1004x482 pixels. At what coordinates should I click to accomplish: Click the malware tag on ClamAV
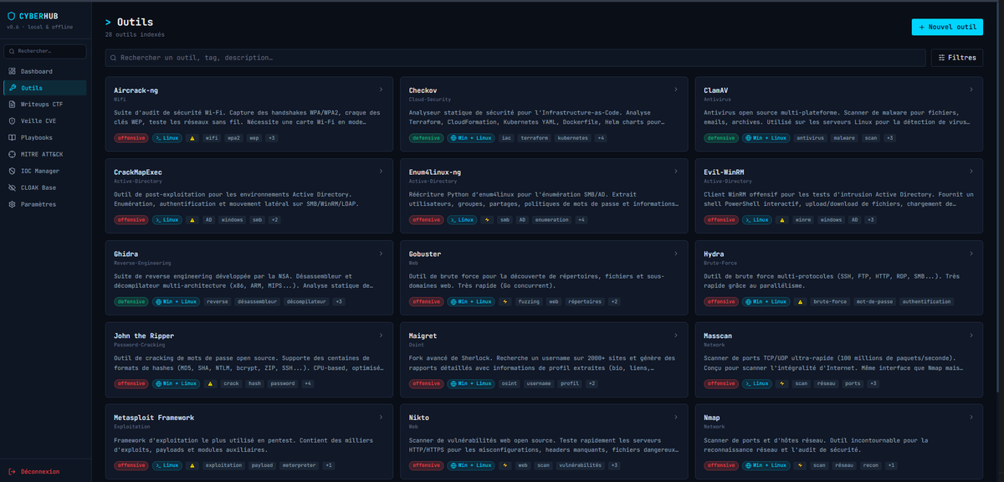click(x=843, y=137)
